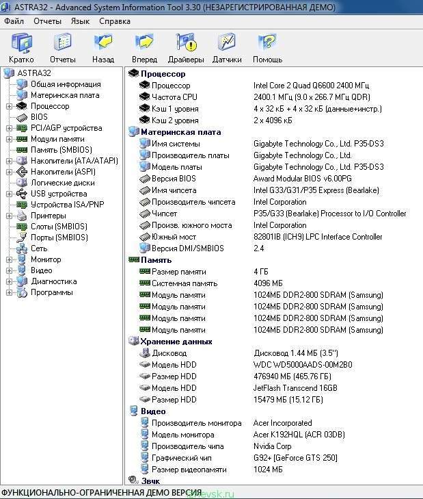The height and width of the screenshot is (499, 423).
Task: Click the BIOS chip icon in tree
Action: [x=22, y=117]
